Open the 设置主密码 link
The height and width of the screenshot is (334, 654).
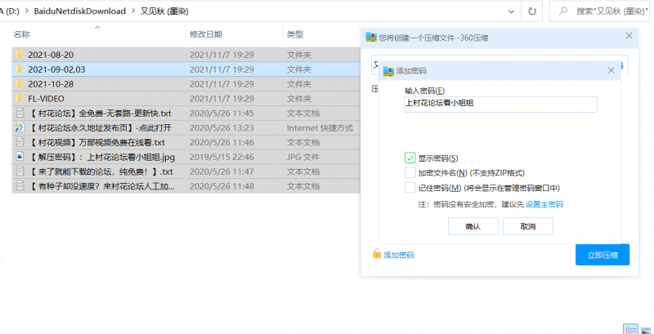click(x=544, y=204)
